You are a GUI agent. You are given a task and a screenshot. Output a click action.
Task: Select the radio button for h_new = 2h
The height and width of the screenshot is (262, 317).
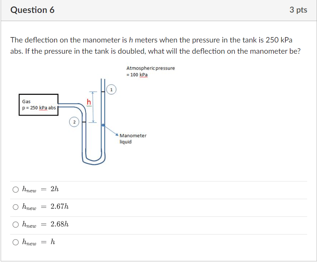16,189
